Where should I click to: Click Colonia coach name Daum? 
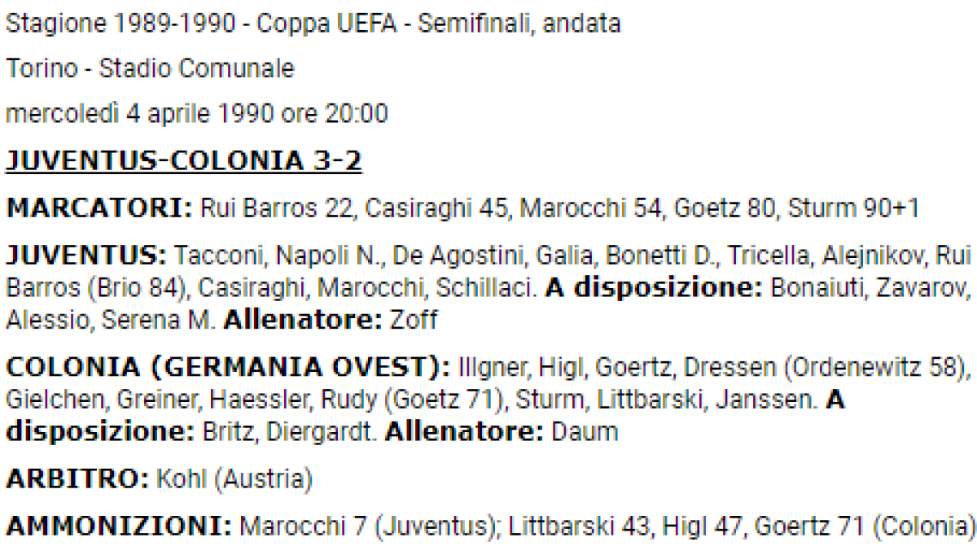[584, 432]
